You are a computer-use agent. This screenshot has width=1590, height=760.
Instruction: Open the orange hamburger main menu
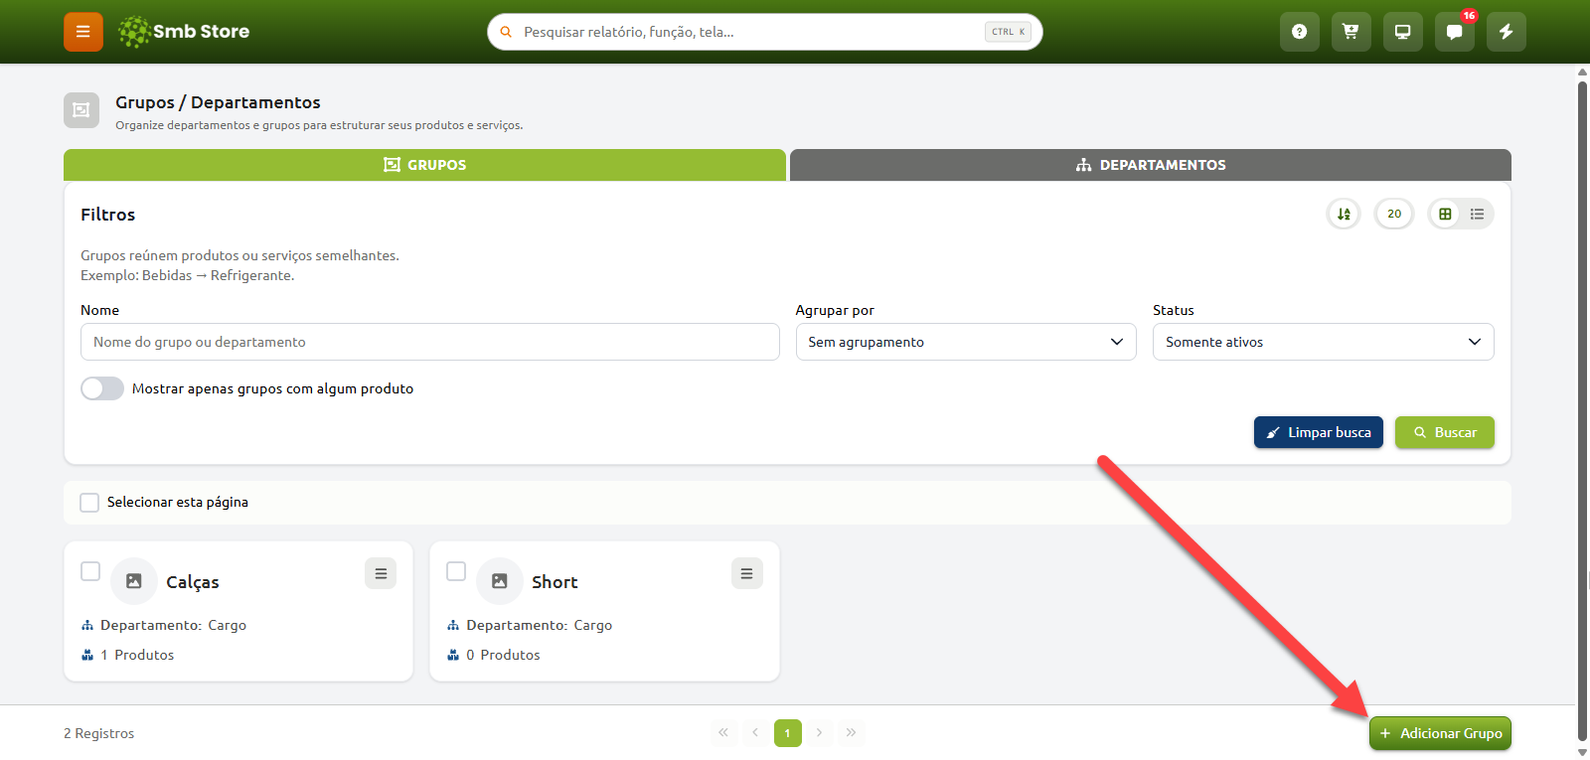coord(83,32)
